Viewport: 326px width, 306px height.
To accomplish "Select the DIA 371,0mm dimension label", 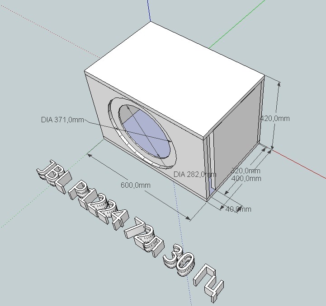I will (62, 120).
